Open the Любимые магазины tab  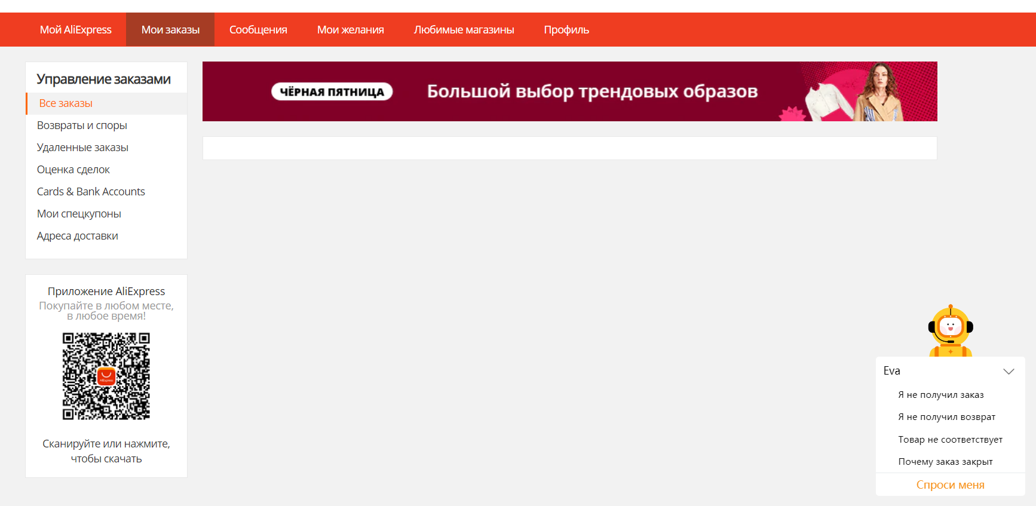[x=464, y=29]
